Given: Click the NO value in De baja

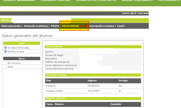Looking at the screenshot, I should click(120, 86).
